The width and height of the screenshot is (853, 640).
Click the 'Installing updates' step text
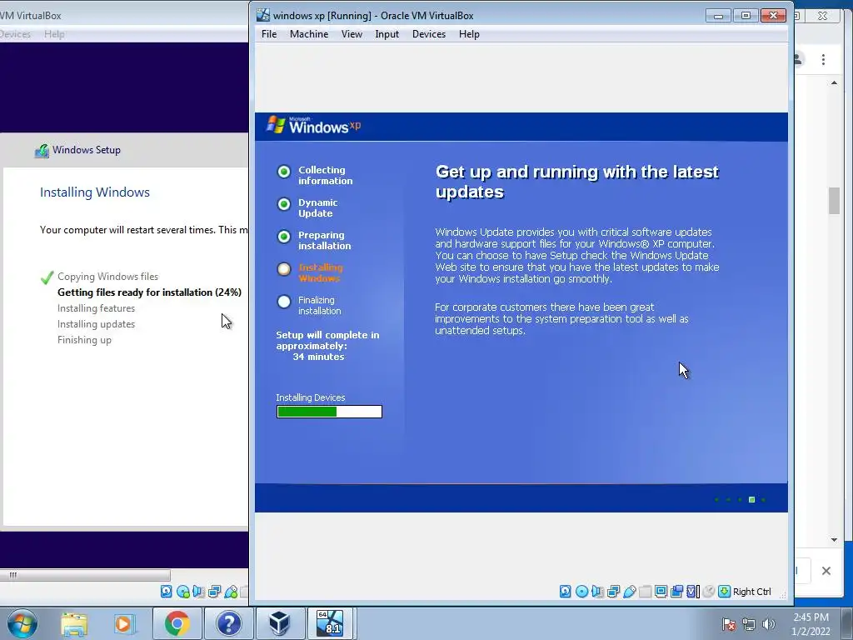97,324
